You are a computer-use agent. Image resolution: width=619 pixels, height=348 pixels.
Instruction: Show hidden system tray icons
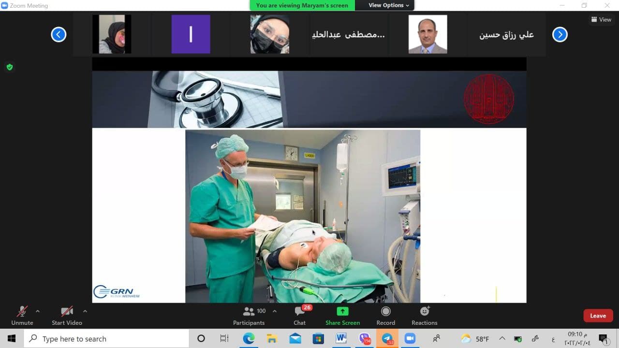(502, 338)
